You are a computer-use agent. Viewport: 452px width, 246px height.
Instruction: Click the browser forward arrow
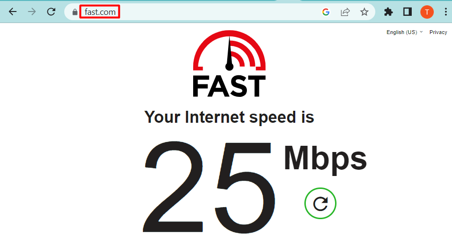click(32, 12)
